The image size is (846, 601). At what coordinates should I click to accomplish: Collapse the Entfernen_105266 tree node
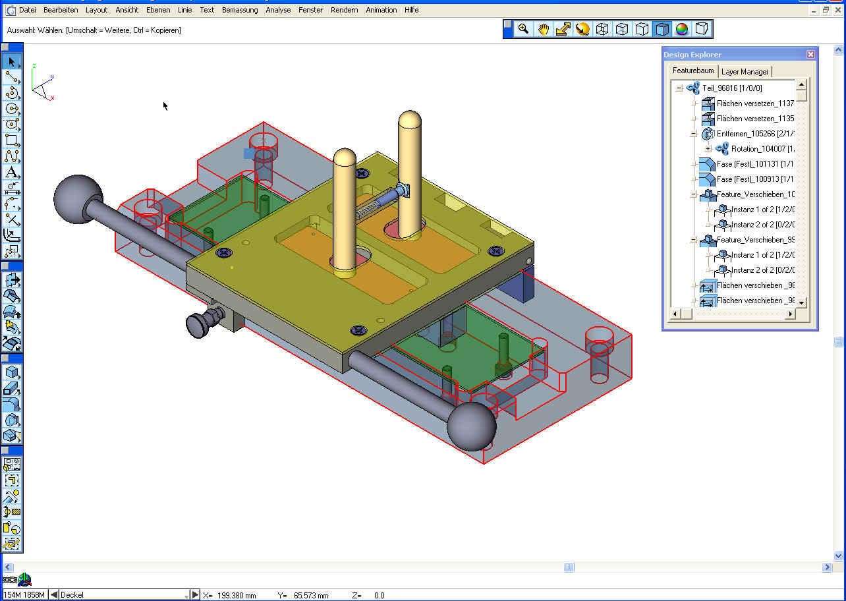694,134
